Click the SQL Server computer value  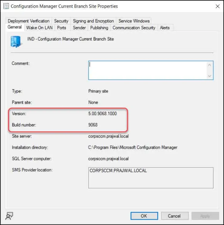(x=108, y=159)
